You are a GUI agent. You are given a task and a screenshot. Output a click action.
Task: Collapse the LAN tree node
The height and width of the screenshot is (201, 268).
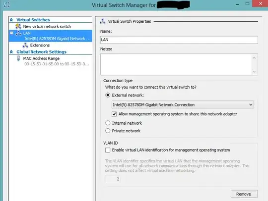[x=11, y=33]
